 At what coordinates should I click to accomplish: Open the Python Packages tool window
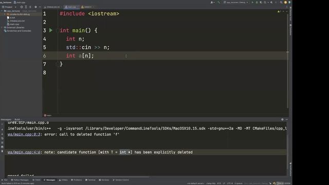pyautogui.click(x=20, y=180)
